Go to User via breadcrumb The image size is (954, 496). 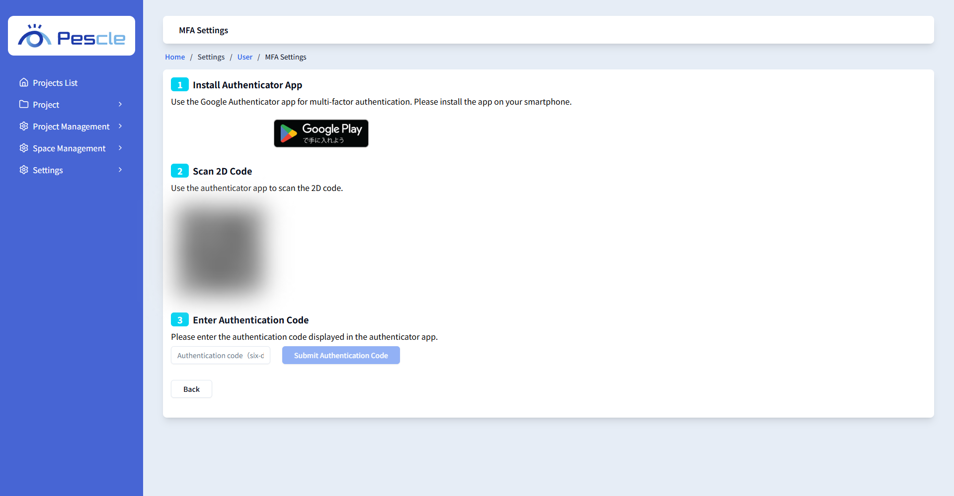(x=245, y=57)
